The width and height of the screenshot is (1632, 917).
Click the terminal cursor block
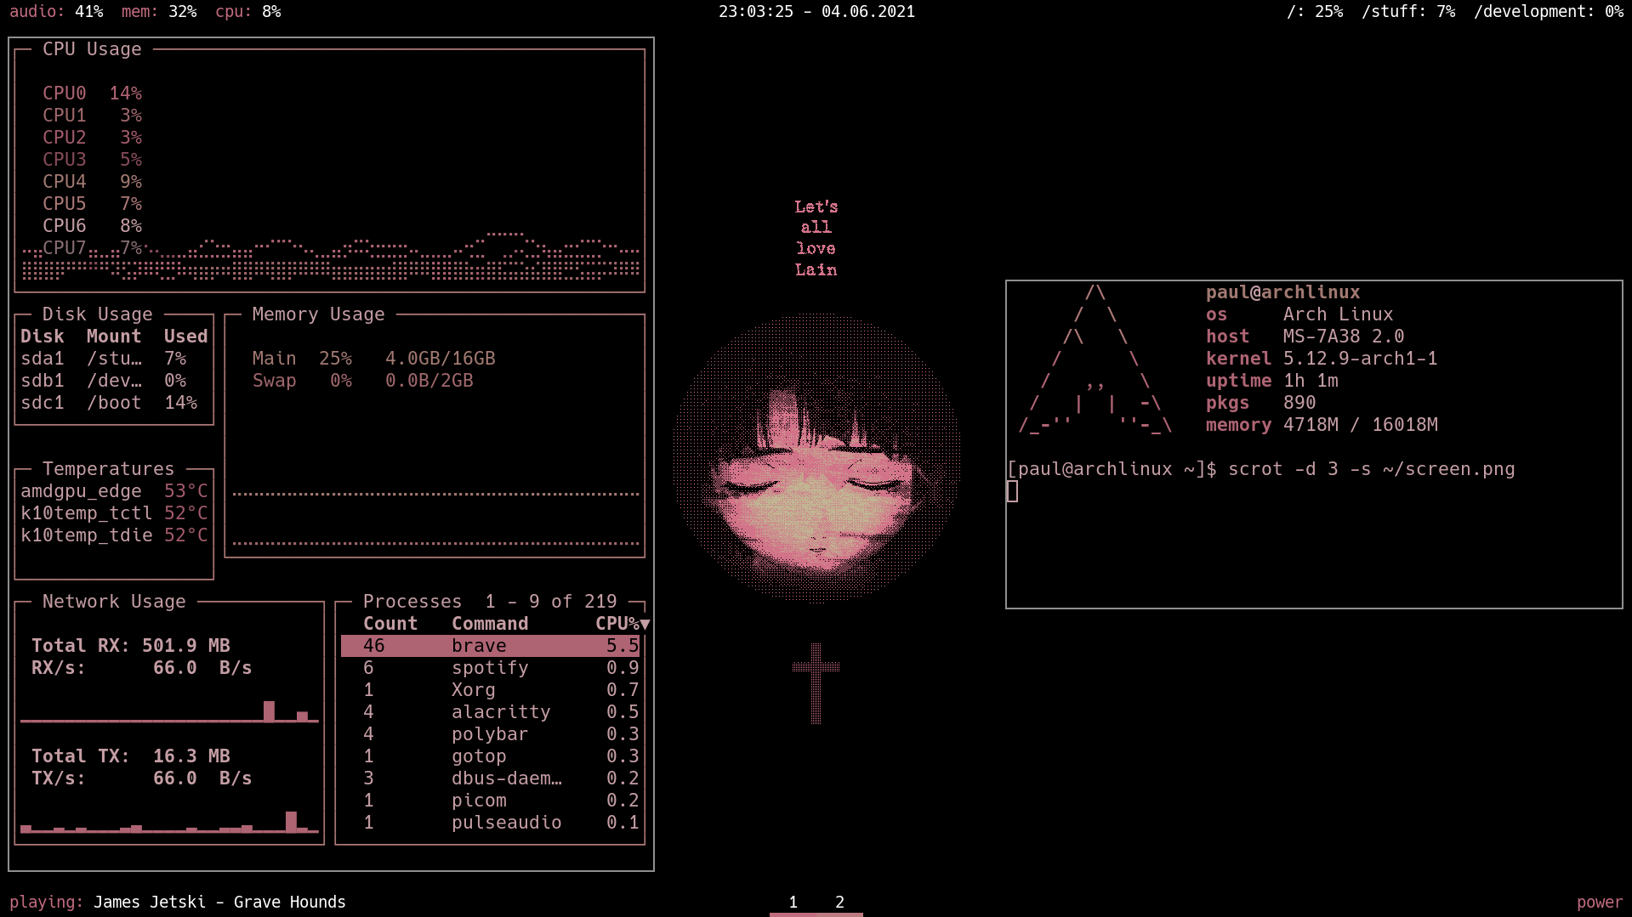pyautogui.click(x=1012, y=491)
